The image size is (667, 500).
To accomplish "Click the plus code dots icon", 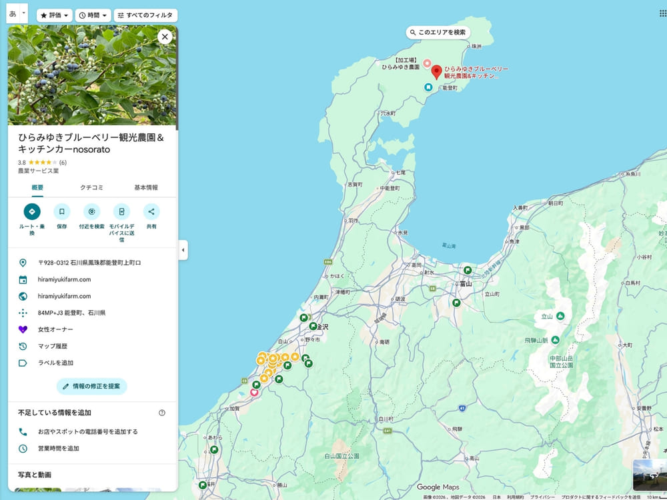I will click(x=23, y=313).
